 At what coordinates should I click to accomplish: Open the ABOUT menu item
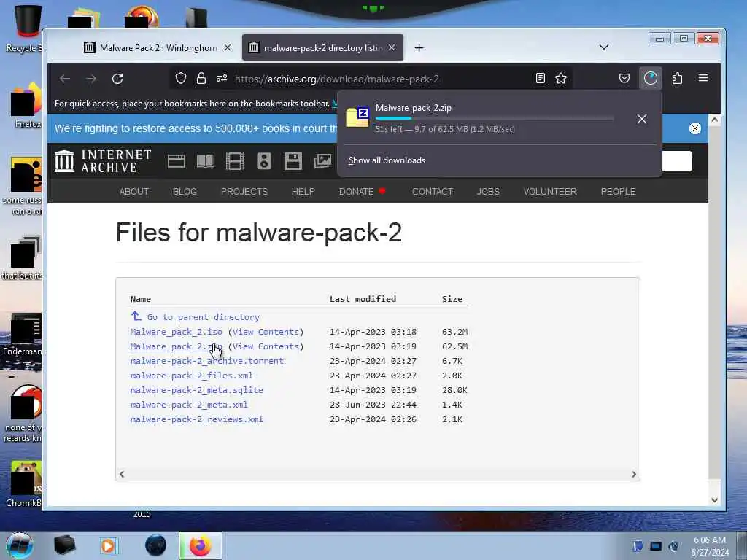[134, 192]
